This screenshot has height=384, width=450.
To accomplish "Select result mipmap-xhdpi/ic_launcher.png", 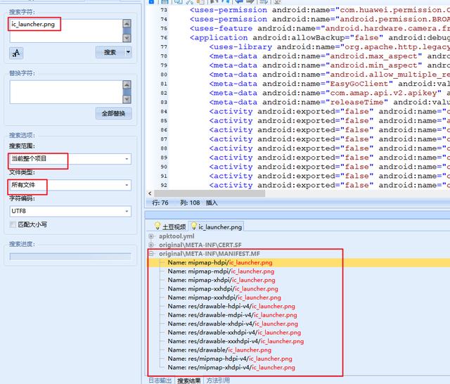I will (x=221, y=280).
